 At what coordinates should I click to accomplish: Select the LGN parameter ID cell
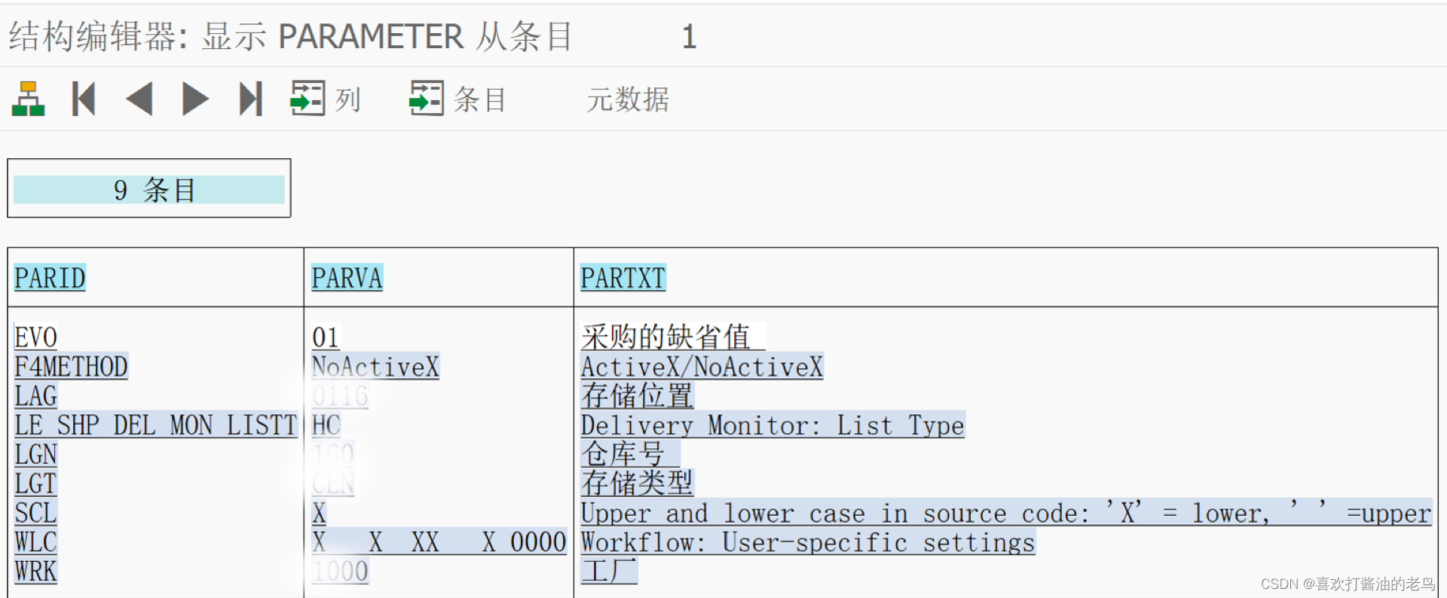(x=35, y=455)
